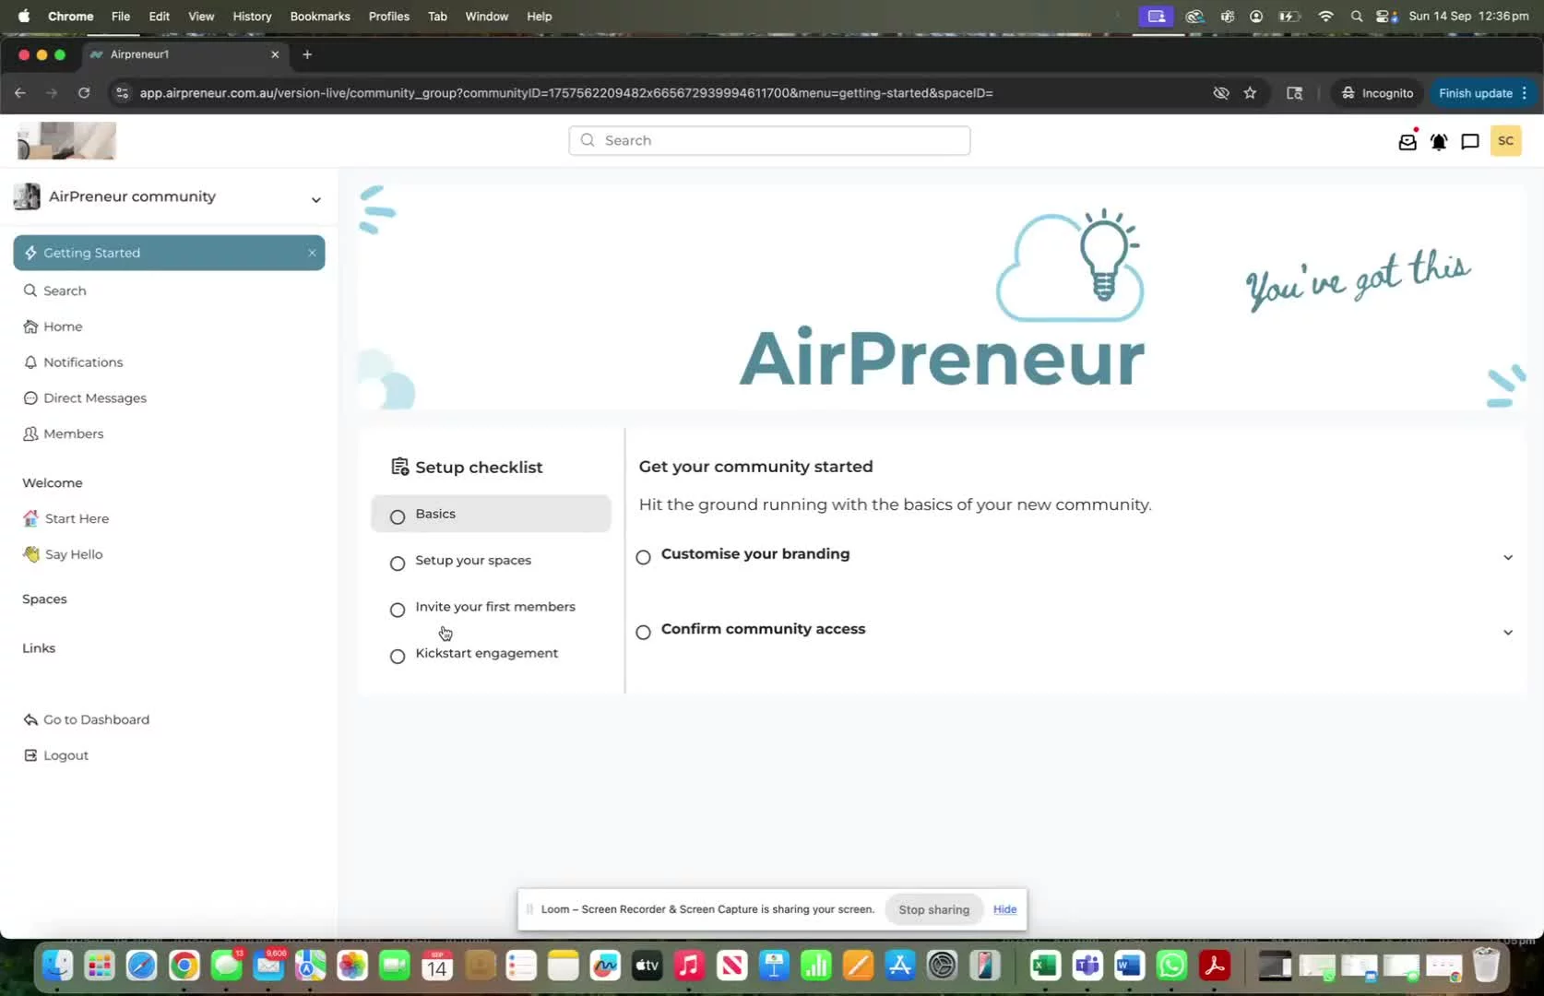This screenshot has height=996, width=1544.
Task: Select the Basics checklist radio circle
Action: coord(398,516)
